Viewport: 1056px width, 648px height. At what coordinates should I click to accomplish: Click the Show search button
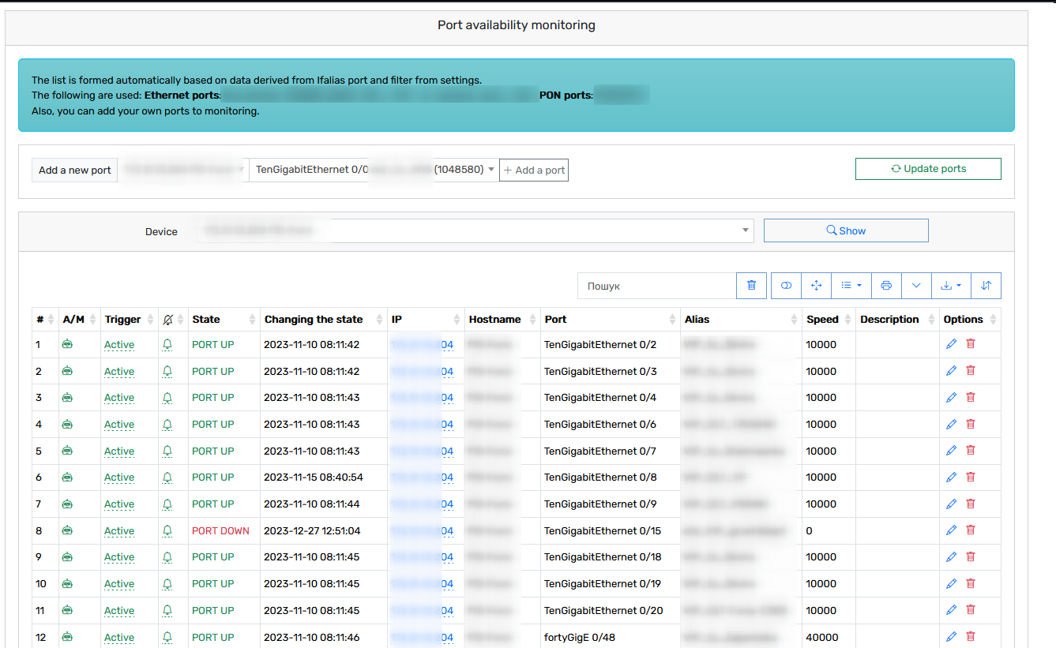click(846, 230)
